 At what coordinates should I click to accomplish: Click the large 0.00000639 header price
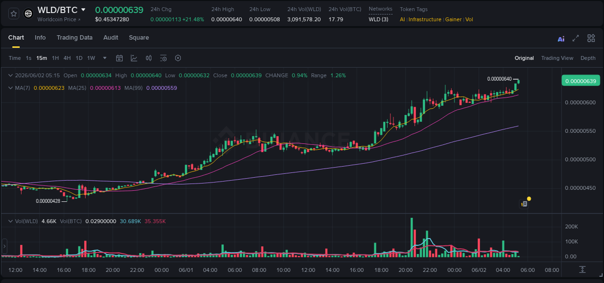coord(119,10)
